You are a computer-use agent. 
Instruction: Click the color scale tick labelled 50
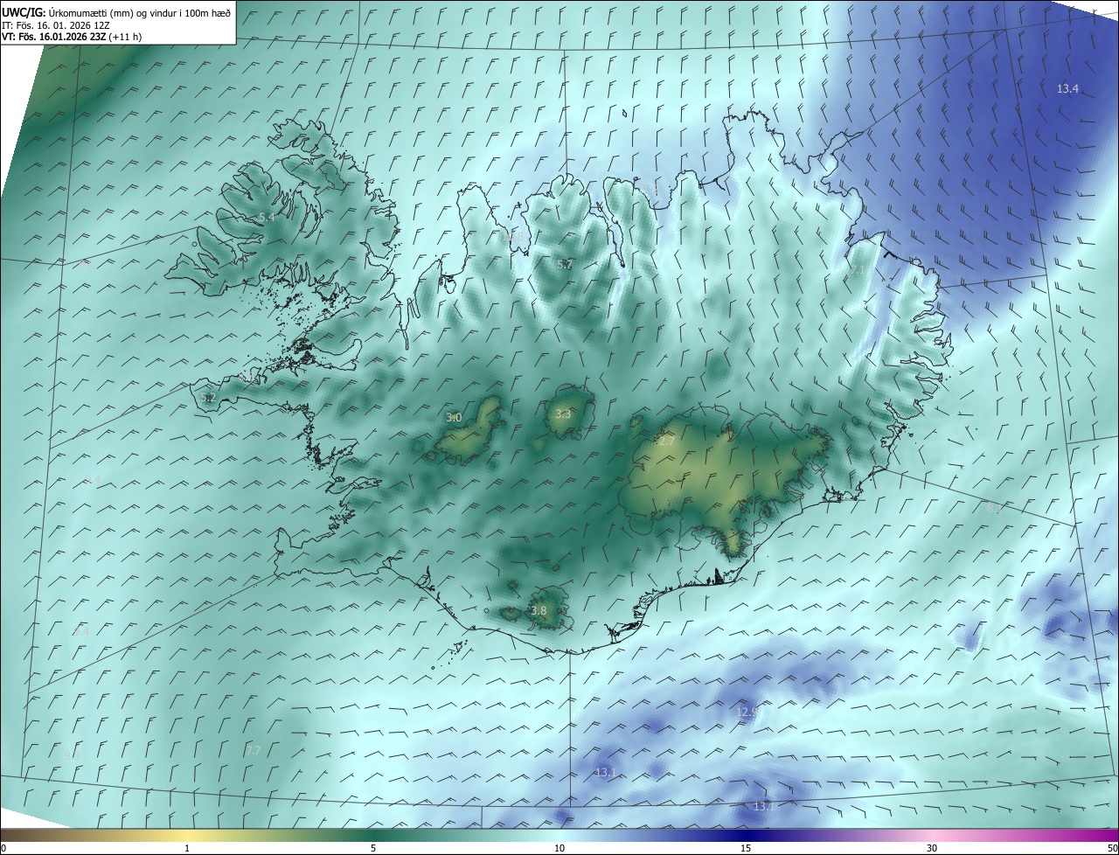pos(1112,848)
